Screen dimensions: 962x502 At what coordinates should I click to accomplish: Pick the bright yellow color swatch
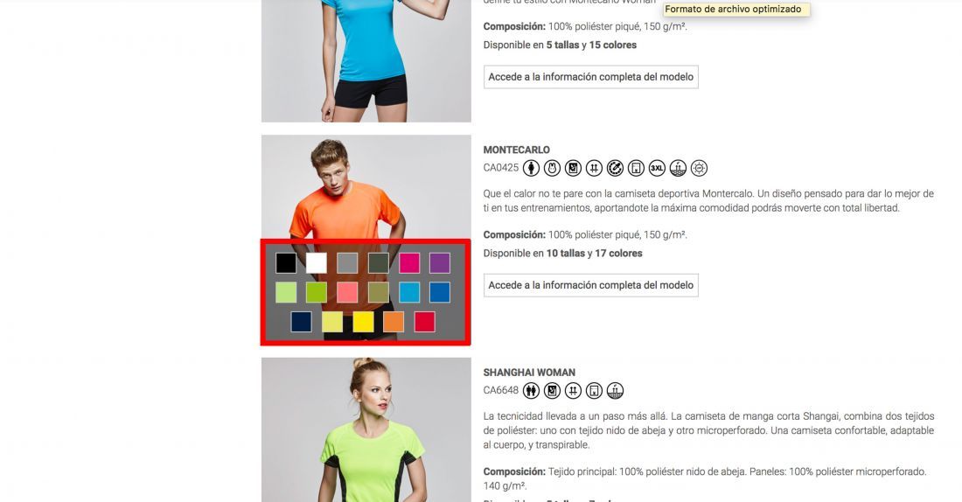(x=363, y=322)
